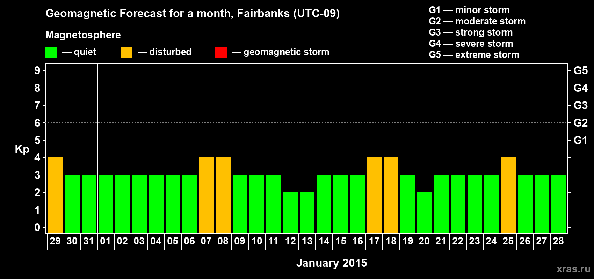The height and width of the screenshot is (279, 594).
Task: Click the G2 label on right axis
Action: pyautogui.click(x=581, y=123)
